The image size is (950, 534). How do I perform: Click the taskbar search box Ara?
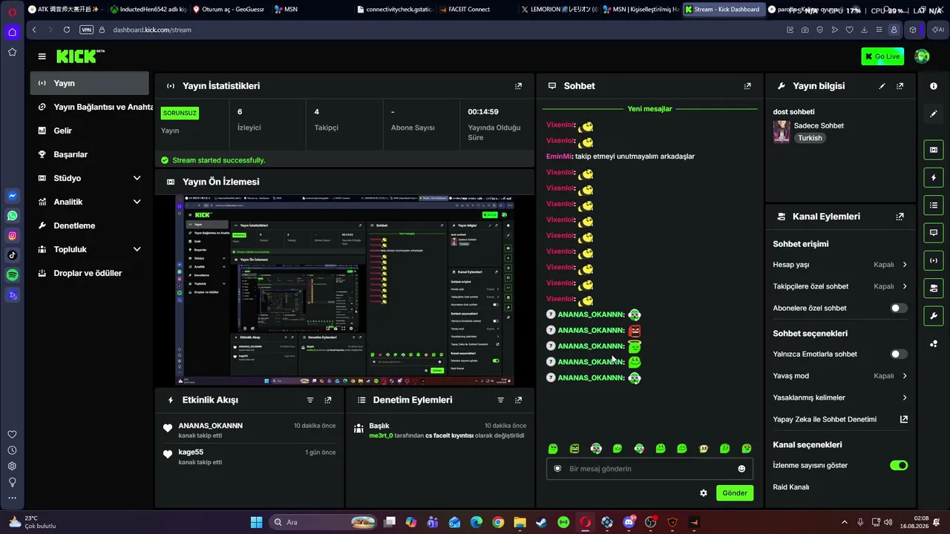[322, 522]
